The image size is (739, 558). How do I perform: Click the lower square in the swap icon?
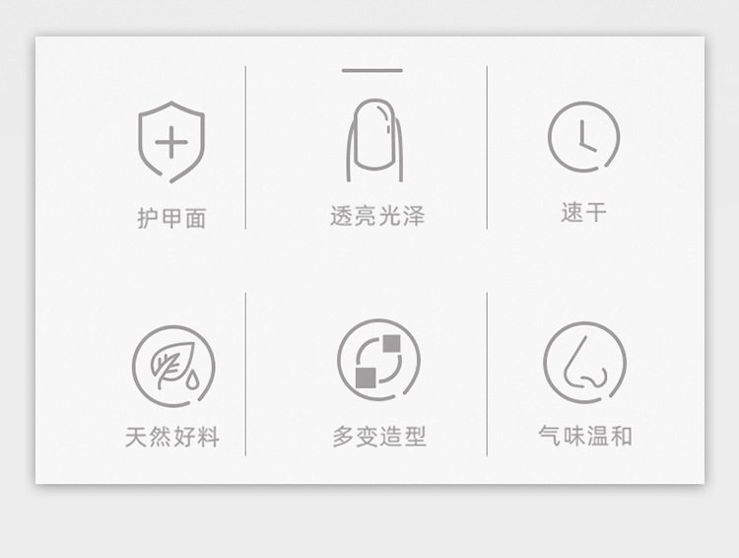tap(366, 378)
